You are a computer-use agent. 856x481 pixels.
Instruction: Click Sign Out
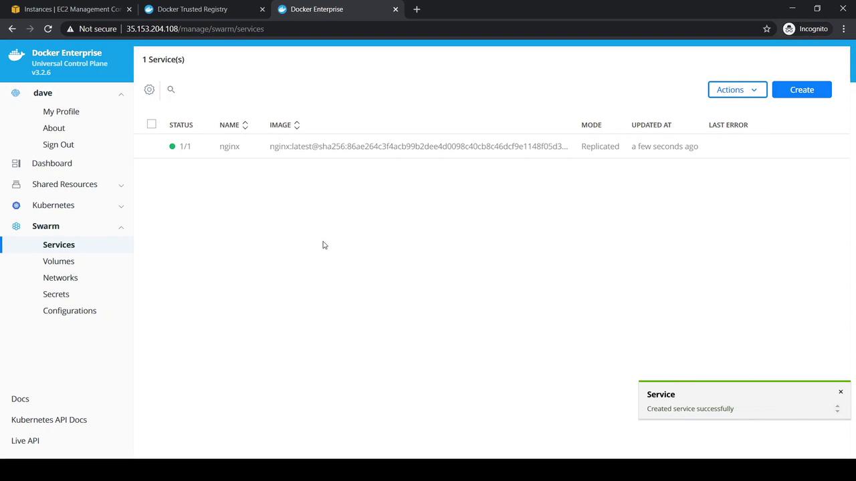coord(58,144)
